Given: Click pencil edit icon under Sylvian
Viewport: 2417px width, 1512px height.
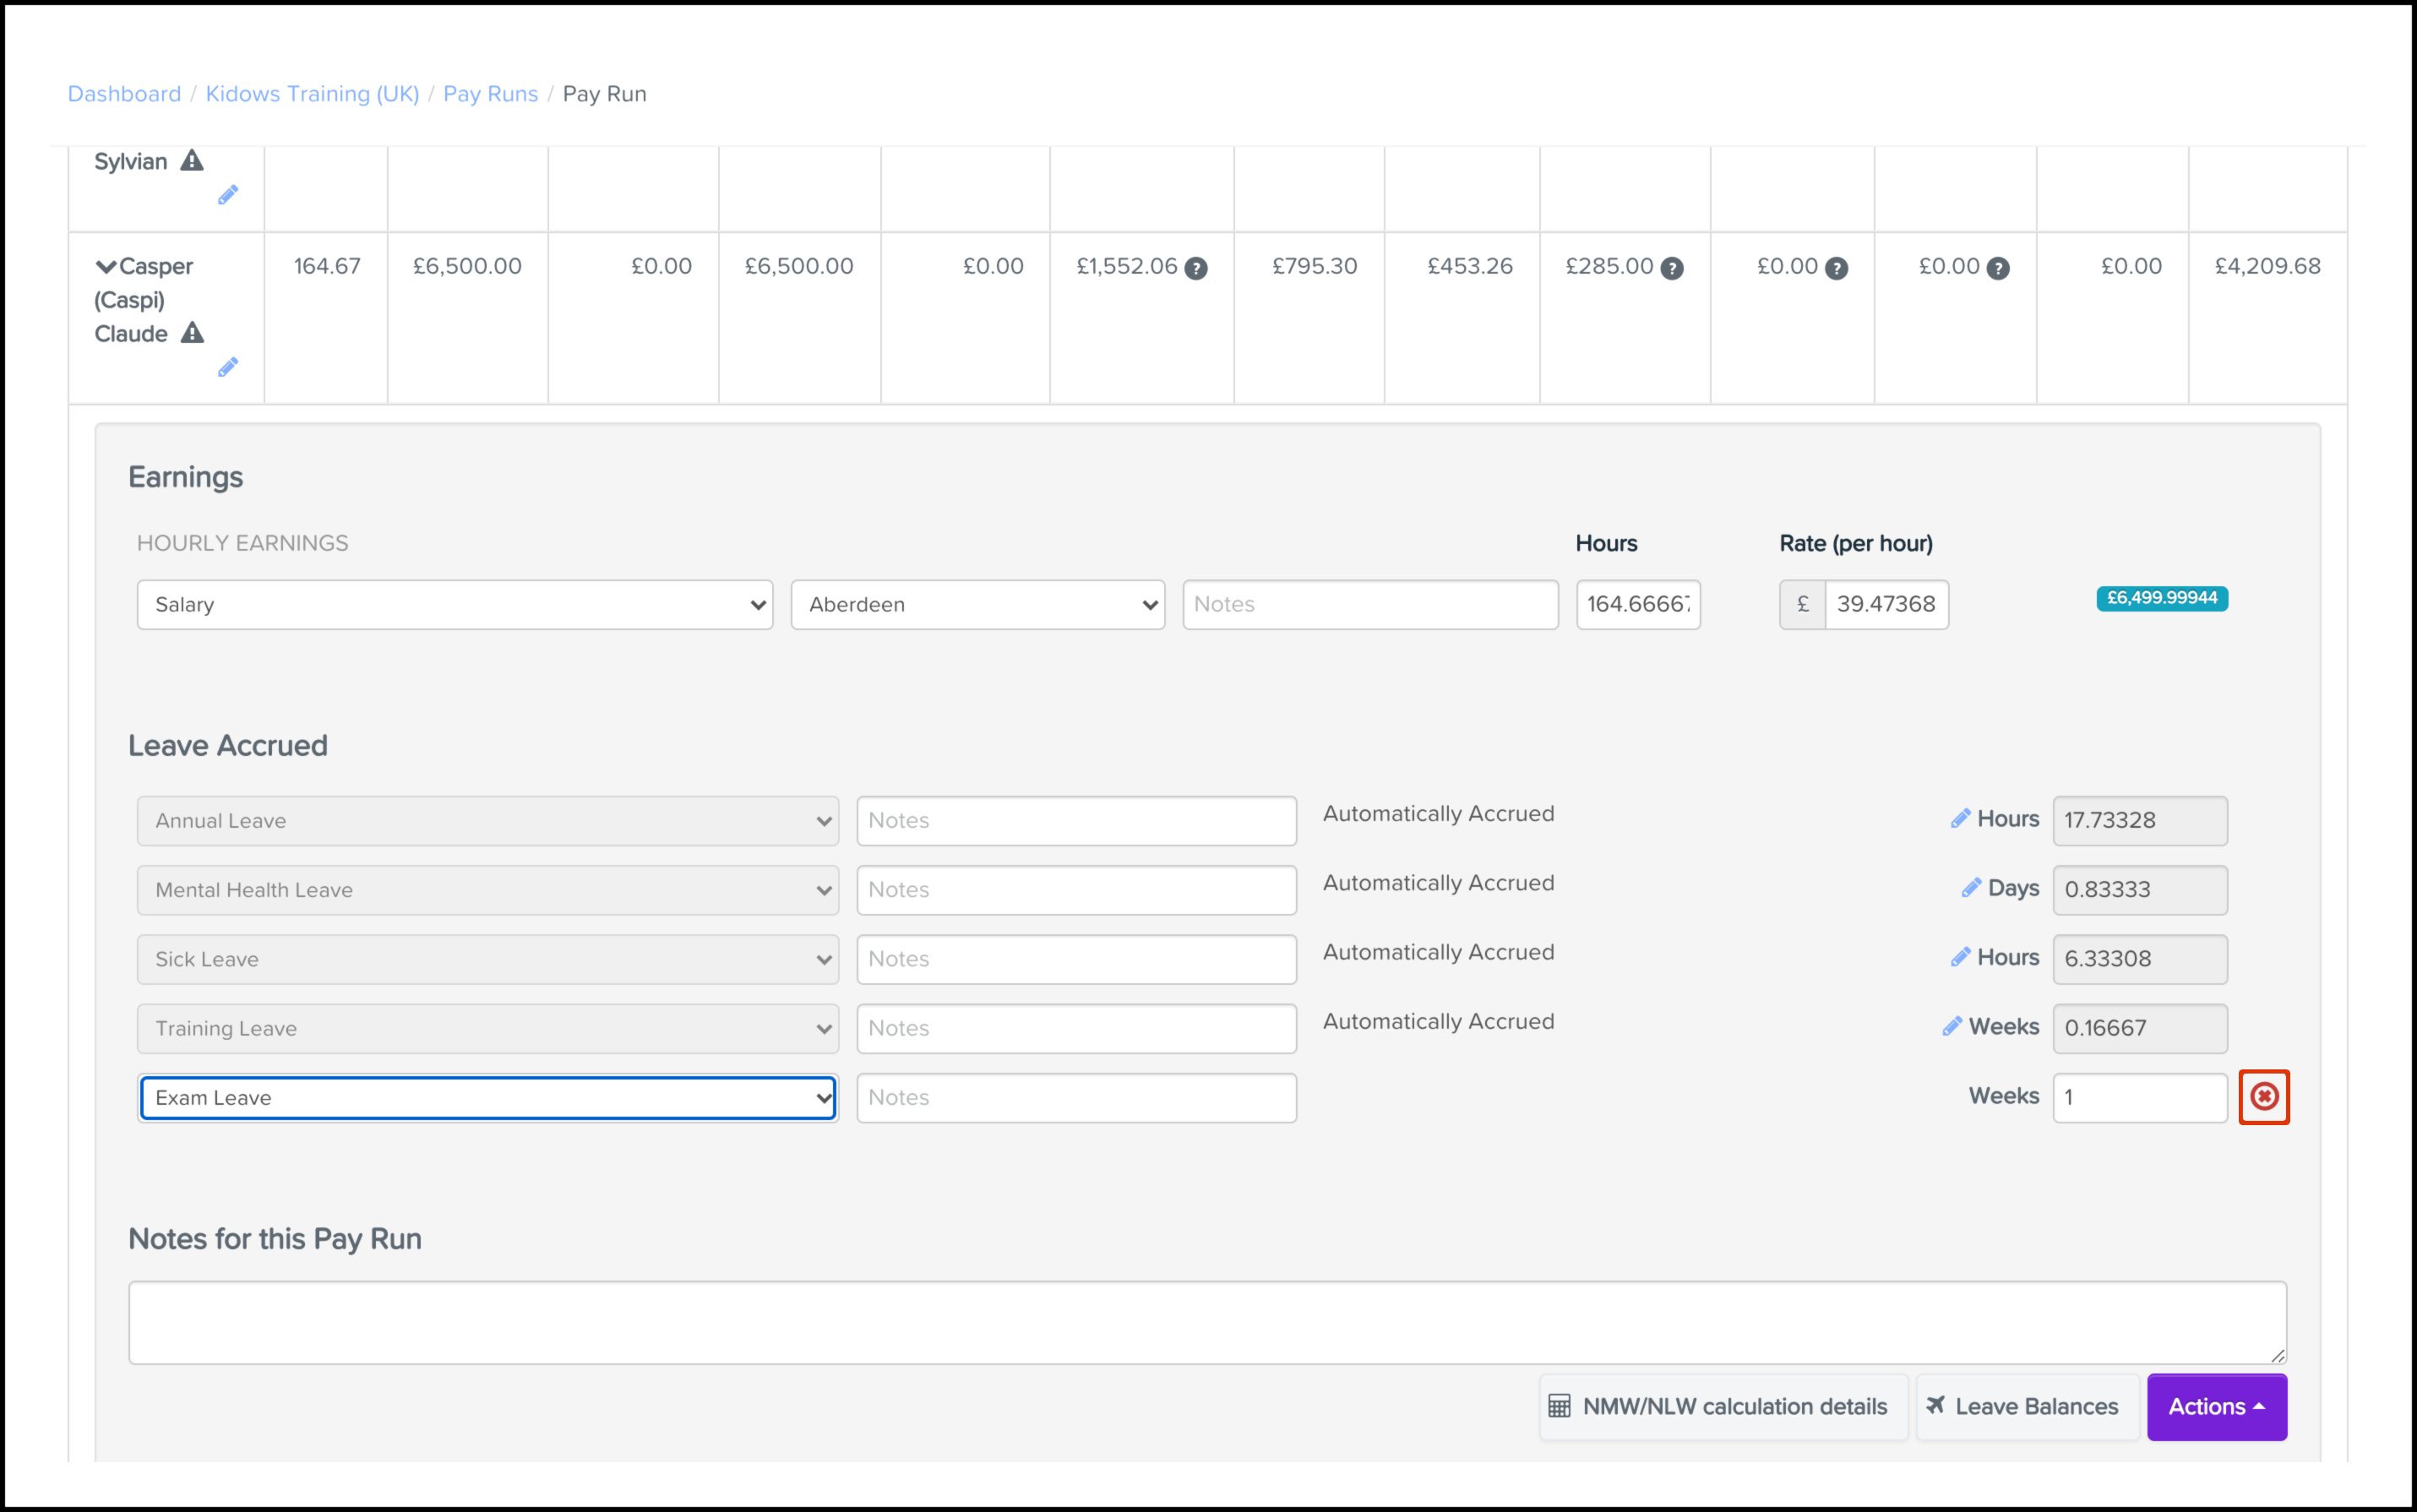Looking at the screenshot, I should click(228, 195).
